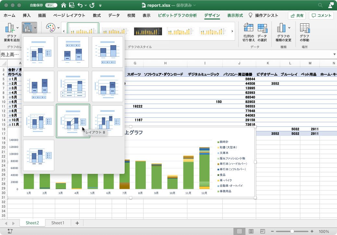
Task: Click the Home icon in title bar
Action: pyautogui.click(x=63, y=5)
